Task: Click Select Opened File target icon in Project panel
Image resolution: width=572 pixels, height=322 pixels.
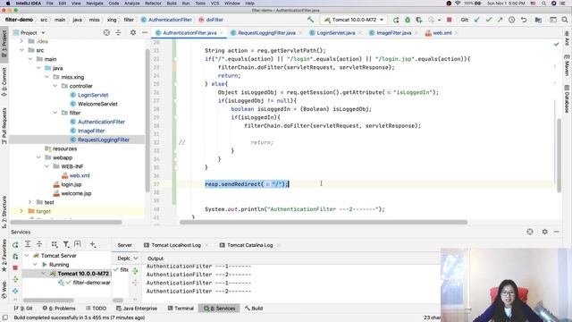Action: [106, 32]
